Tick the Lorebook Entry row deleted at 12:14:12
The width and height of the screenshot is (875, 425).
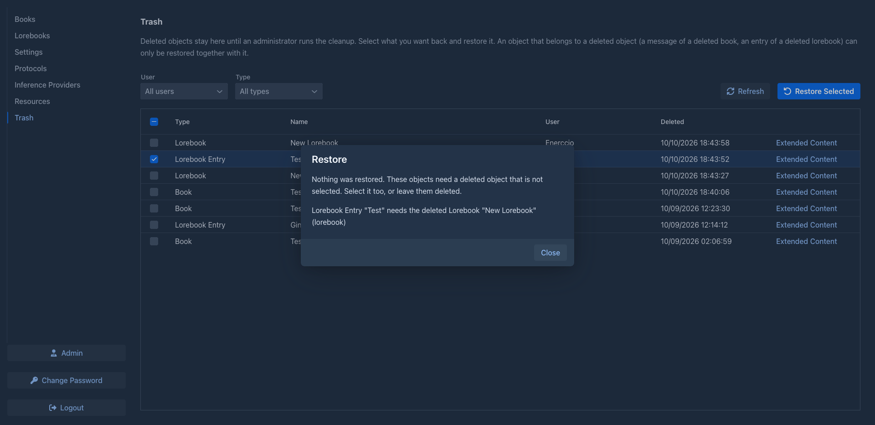(154, 225)
